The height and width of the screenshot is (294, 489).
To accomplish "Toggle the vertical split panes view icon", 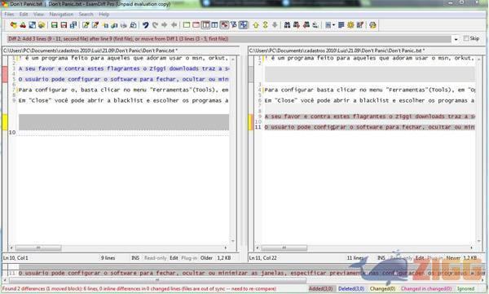I will tap(214, 25).
